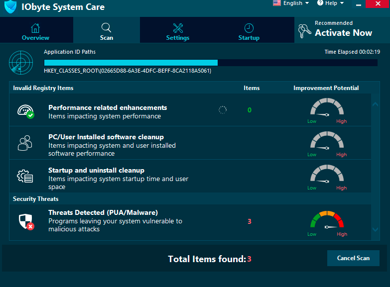Minimize the IObyte System Care window
Screen dimensions: 390x287
pyautogui.click(x=359, y=4)
